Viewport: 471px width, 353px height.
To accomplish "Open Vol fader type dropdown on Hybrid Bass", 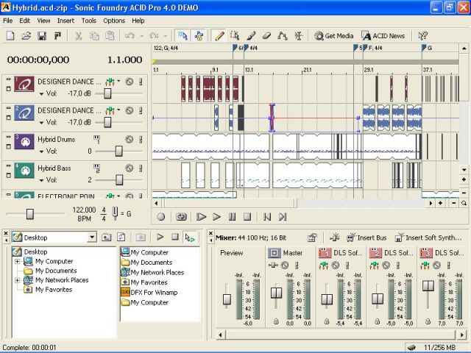I will 41,180.
